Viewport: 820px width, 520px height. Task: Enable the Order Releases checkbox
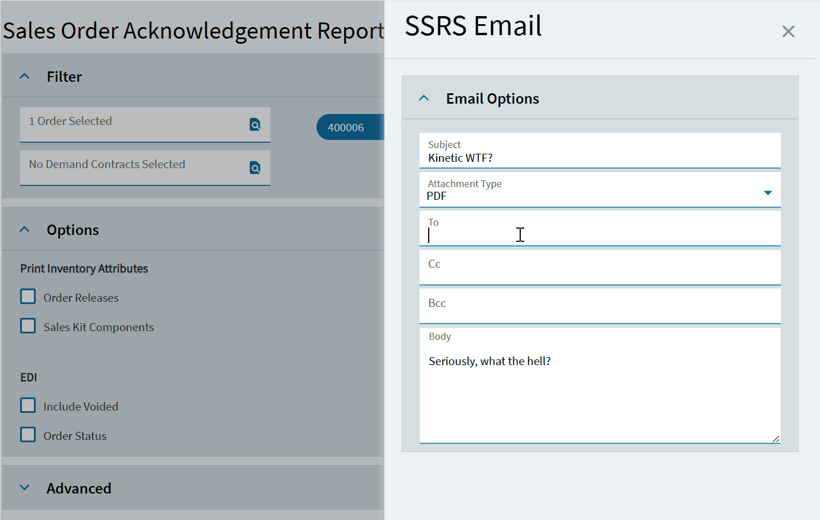(x=28, y=297)
